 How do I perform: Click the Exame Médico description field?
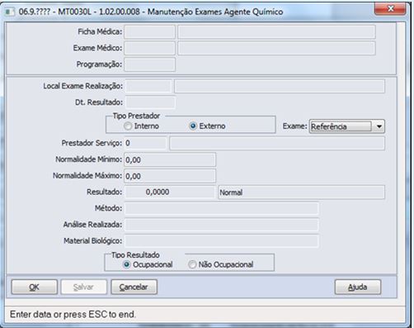click(276, 48)
